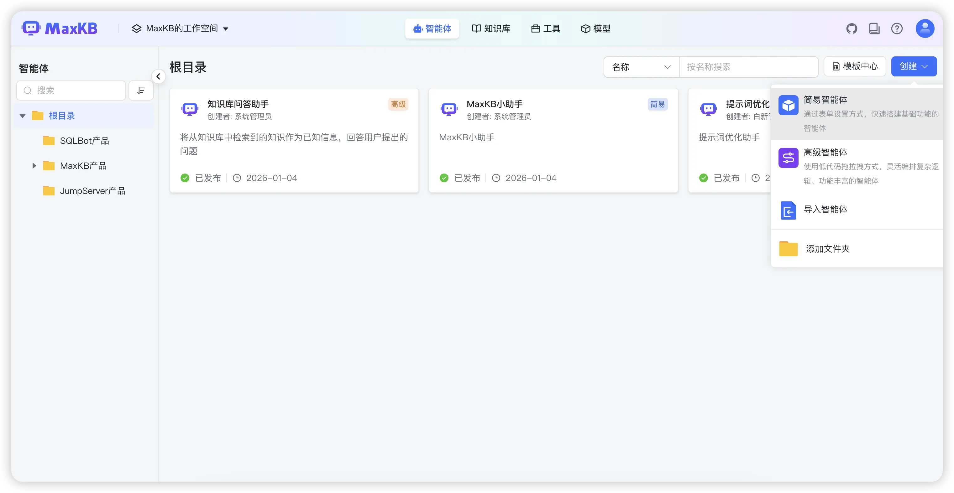Open the 创建 dropdown button
954x493 pixels.
click(913, 66)
